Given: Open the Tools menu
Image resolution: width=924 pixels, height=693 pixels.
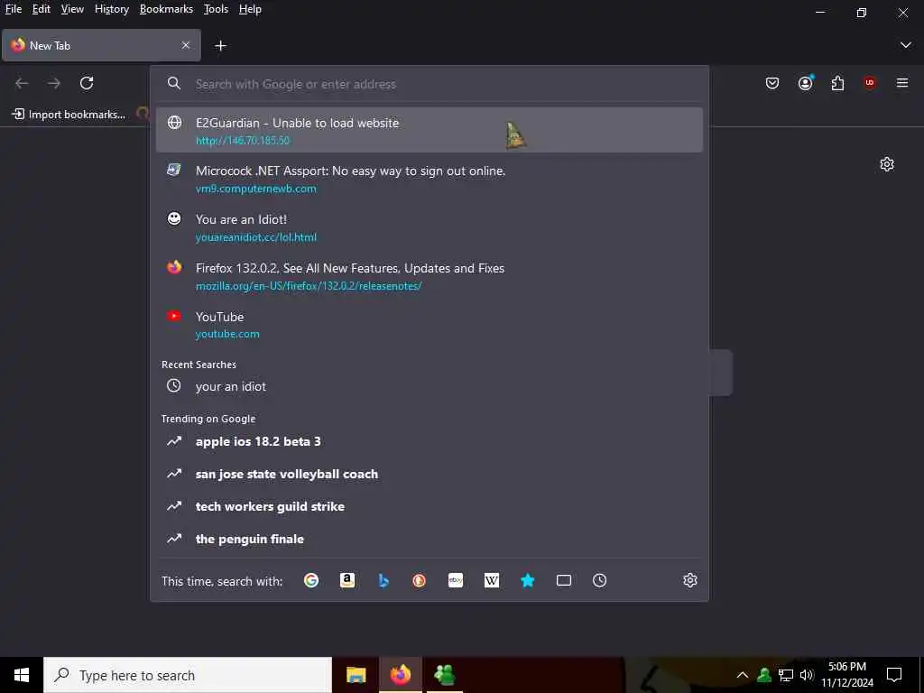Looking at the screenshot, I should [x=216, y=9].
